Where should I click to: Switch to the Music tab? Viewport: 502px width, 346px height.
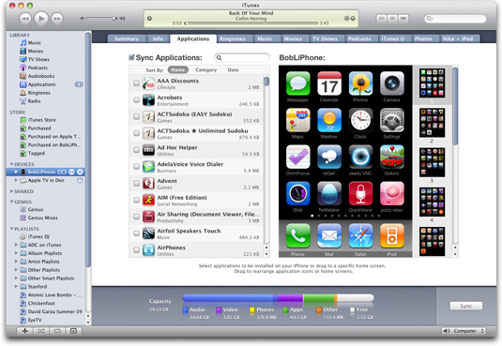(265, 38)
